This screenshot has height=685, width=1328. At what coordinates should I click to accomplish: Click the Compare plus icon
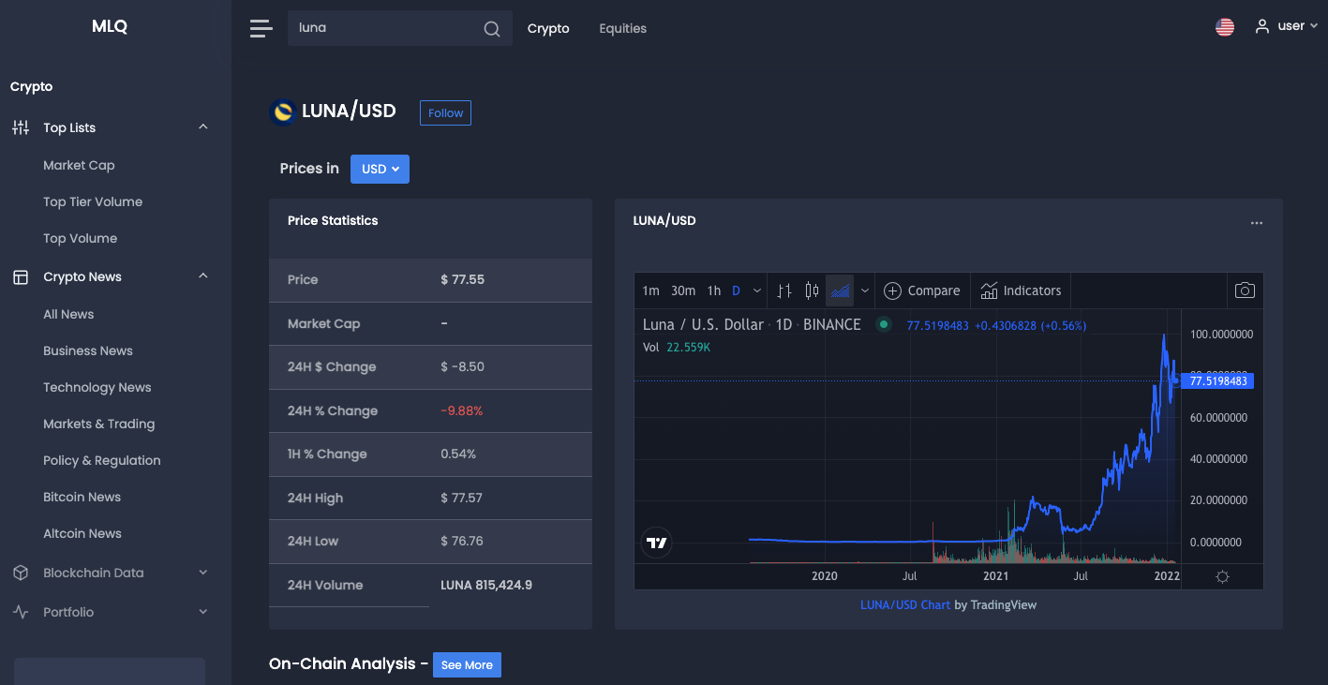click(x=893, y=290)
